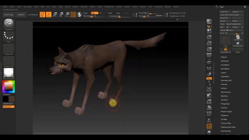Expand the Displacement Map section

pos(228,127)
